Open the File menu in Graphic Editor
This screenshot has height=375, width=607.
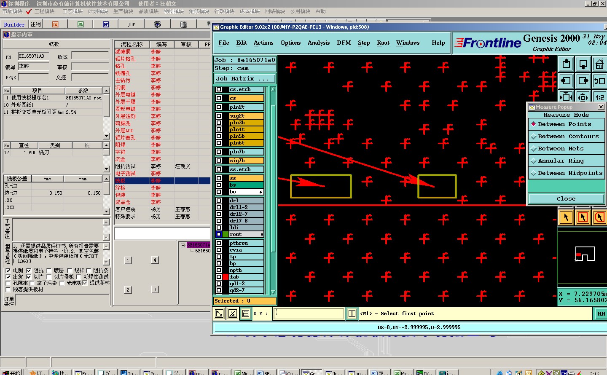224,43
